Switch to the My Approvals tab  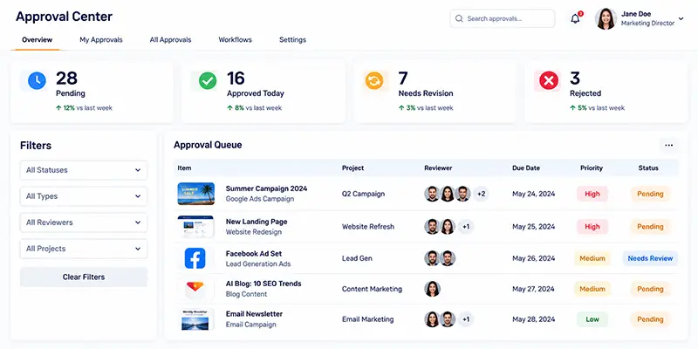(101, 39)
